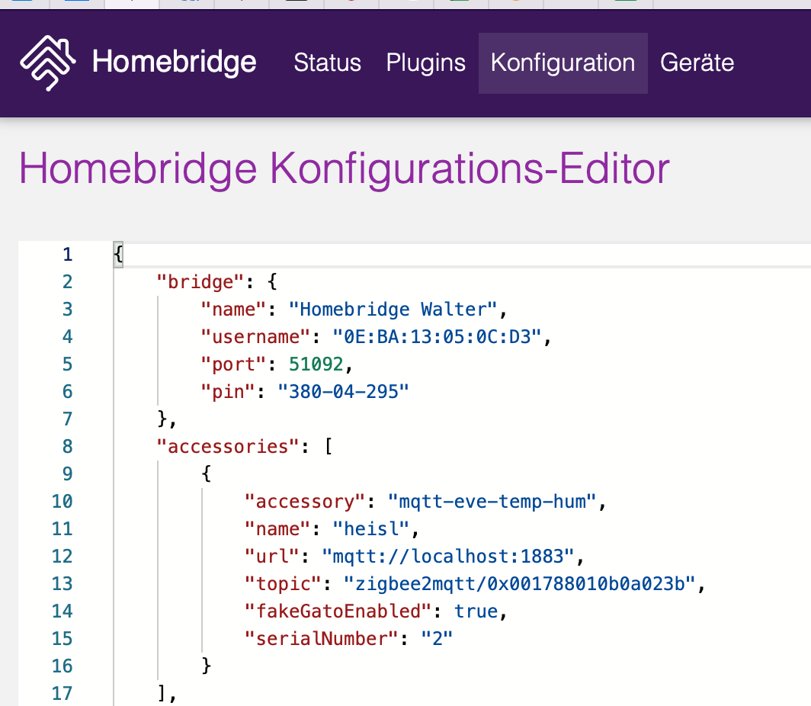Click the pin value 380-04-295
Screen dimensions: 811x706
(343, 392)
